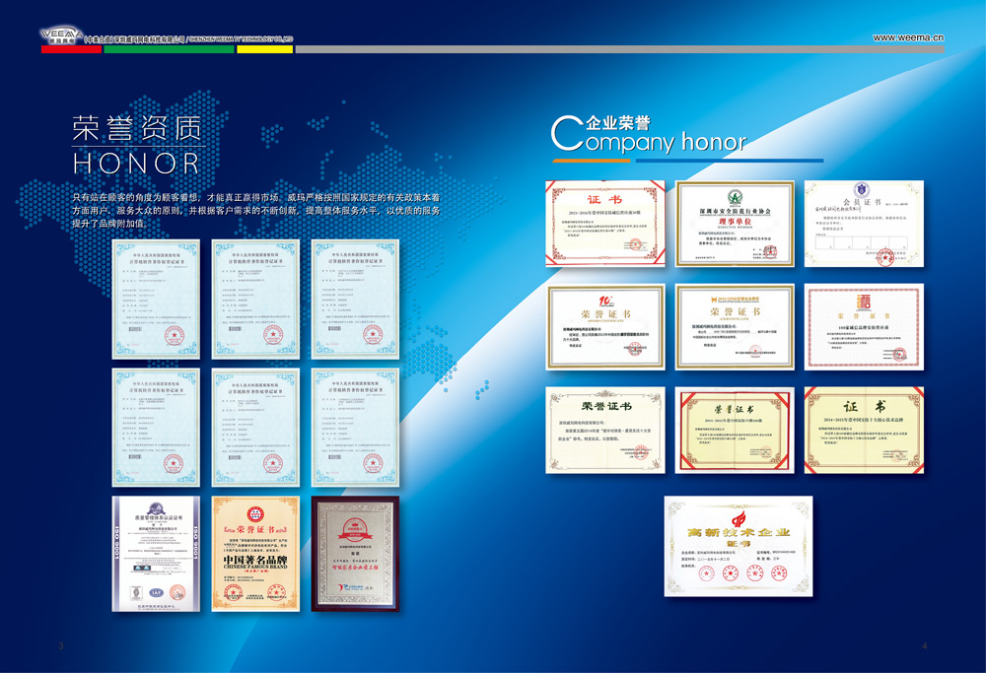This screenshot has height=673, width=986.
Task: Click the paragraph line starting 方面用户、服务大众的原则
Action: 256,211
